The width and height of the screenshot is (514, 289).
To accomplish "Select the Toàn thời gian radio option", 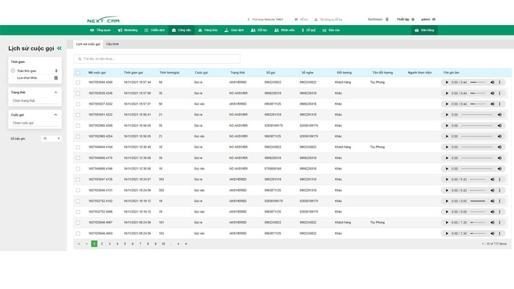I will (x=13, y=71).
